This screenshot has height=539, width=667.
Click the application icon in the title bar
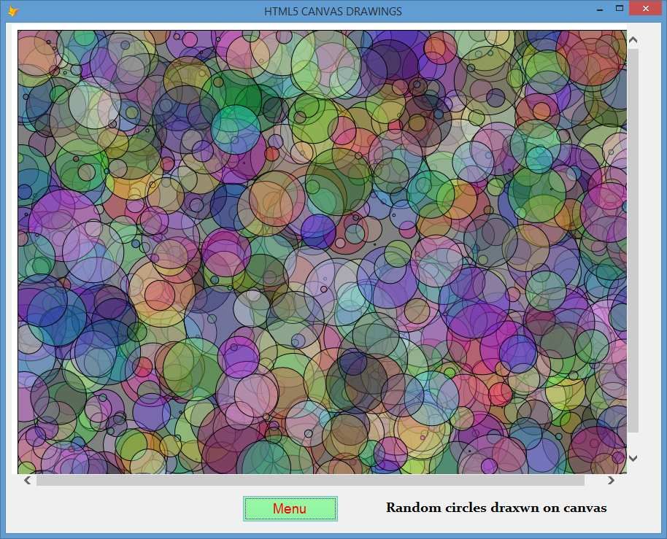(x=12, y=10)
